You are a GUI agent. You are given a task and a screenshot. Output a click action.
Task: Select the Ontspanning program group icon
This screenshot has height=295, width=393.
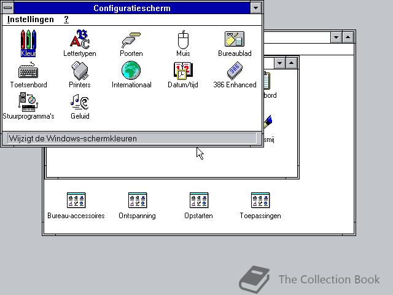click(x=138, y=206)
